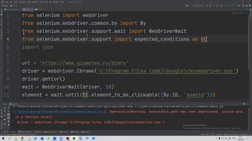
Task: Open the Terminal tool window
Action: coord(75,132)
